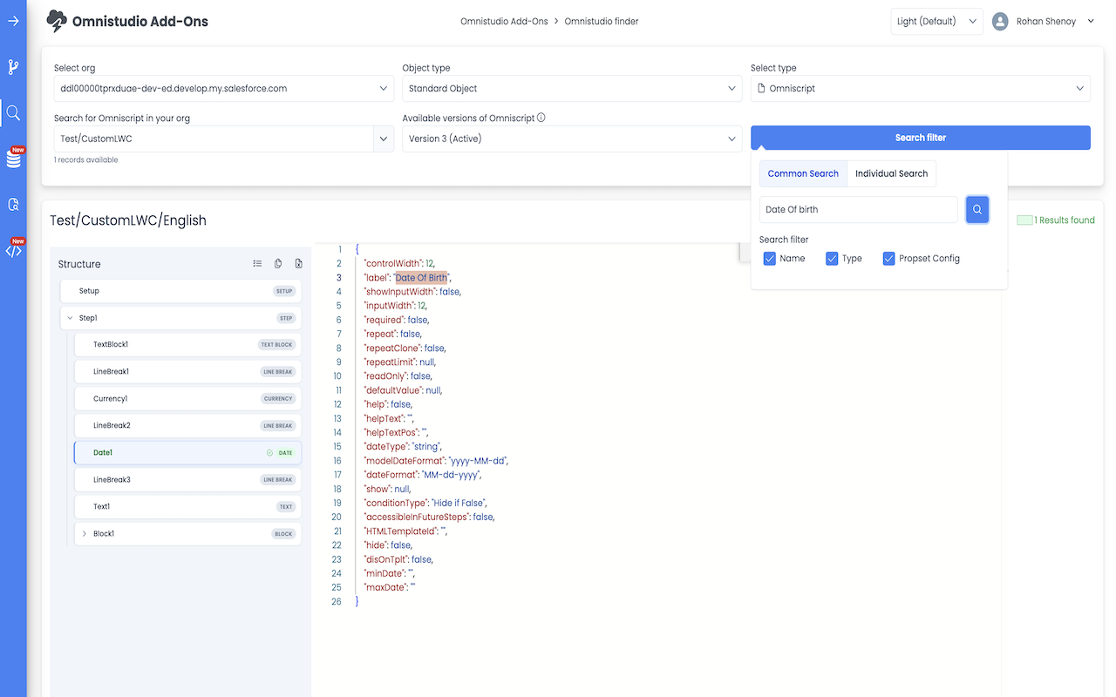Click the "accessibleInFutureSteps" JSON line
Viewport: 1116px width, 697px height.
(x=429, y=517)
